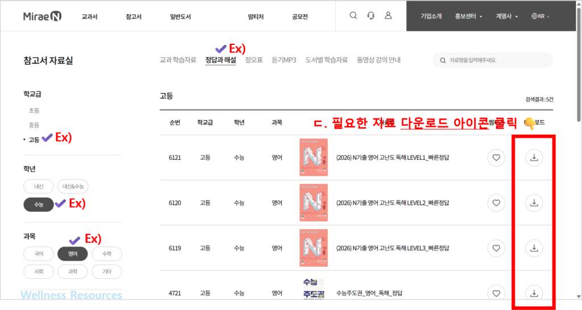Click the 학교급 column header
The width and height of the screenshot is (582, 310).
205,122
